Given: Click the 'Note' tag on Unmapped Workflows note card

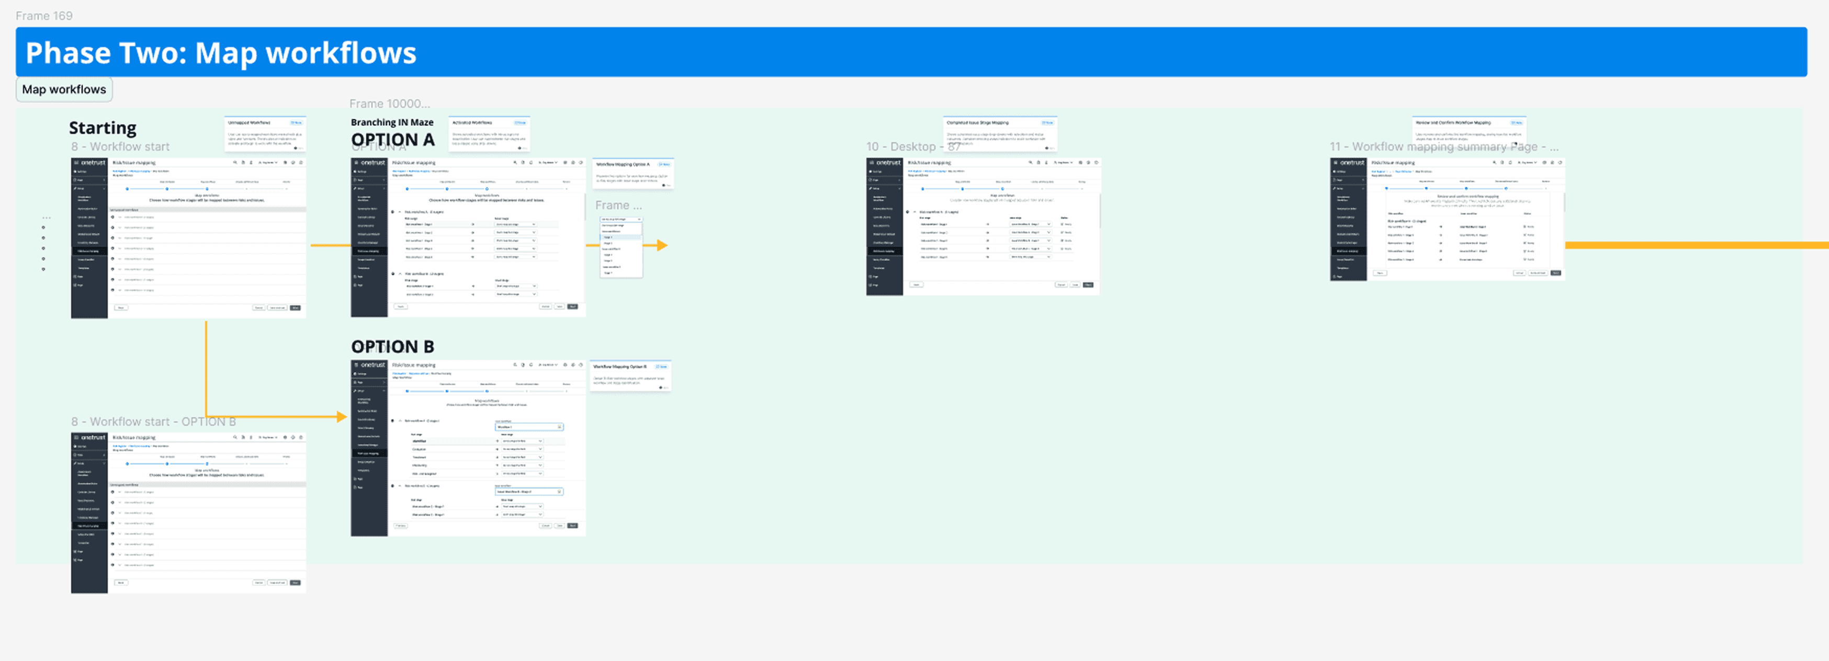Looking at the screenshot, I should (296, 123).
